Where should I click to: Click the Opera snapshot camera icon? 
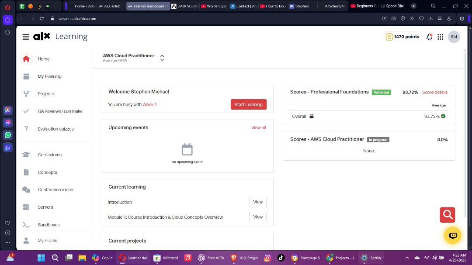(393, 19)
